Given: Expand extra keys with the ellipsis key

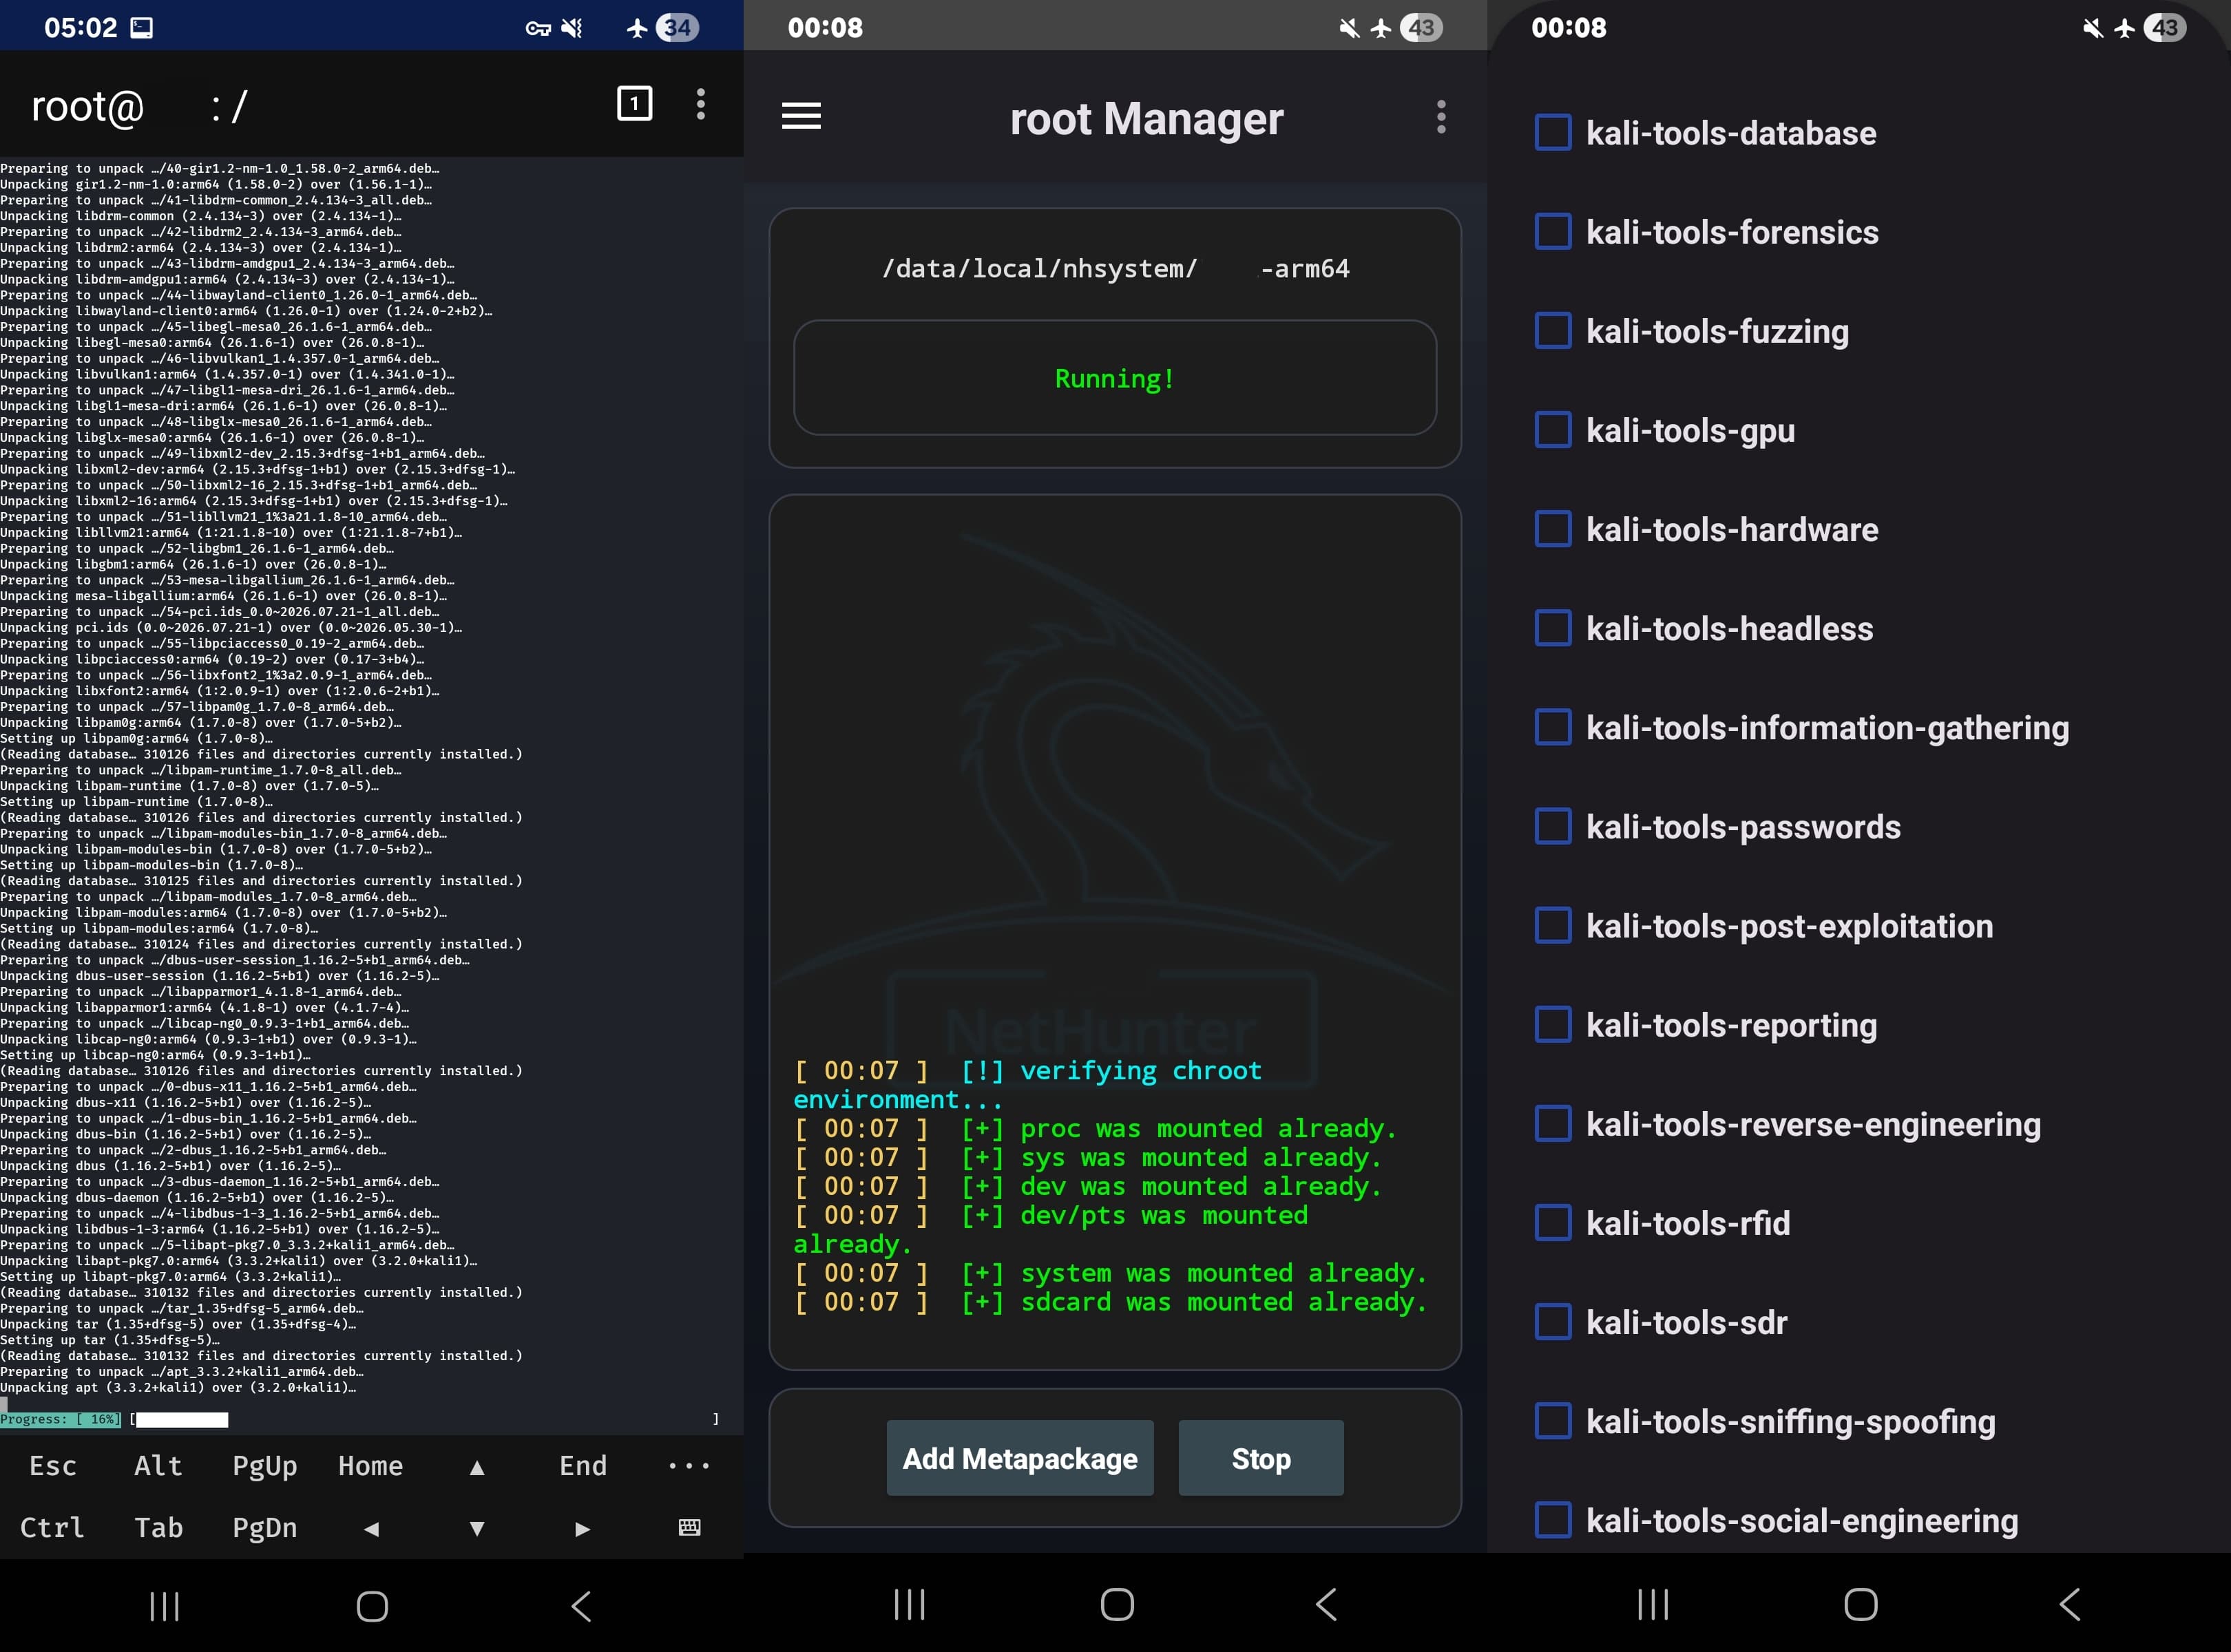Looking at the screenshot, I should tap(689, 1466).
